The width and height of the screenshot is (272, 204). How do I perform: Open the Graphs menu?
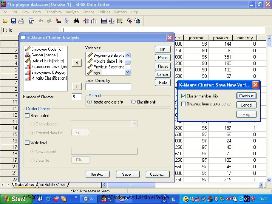tap(88, 12)
